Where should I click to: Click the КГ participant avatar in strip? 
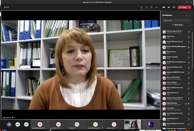click(x=27, y=124)
